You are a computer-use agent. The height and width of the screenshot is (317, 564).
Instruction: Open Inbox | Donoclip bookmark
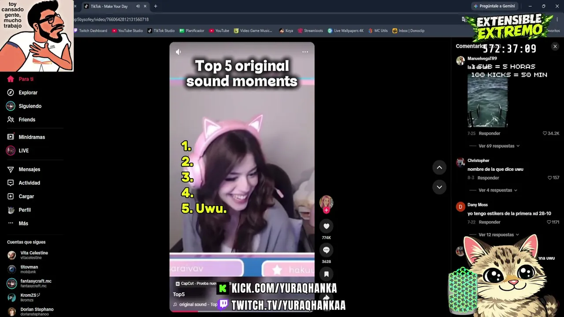pos(408,31)
